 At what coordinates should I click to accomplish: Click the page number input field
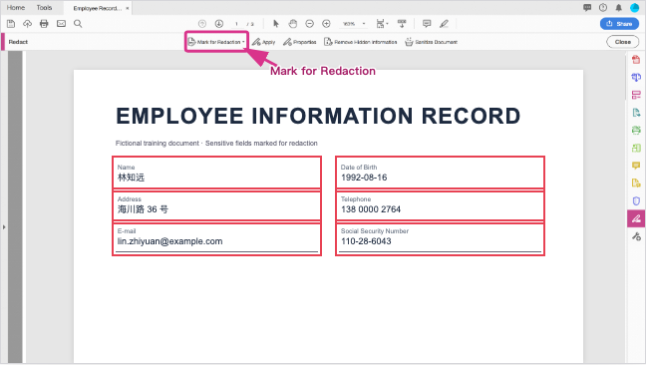coord(236,24)
